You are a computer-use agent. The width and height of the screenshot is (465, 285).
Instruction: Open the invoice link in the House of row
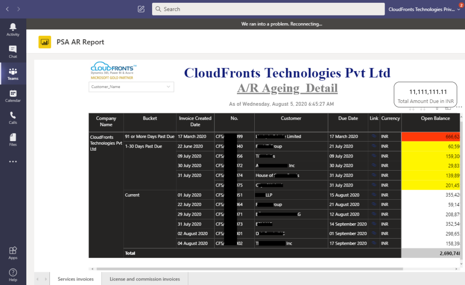click(x=374, y=175)
